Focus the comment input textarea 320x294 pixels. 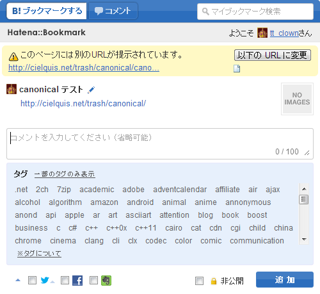click(160, 143)
